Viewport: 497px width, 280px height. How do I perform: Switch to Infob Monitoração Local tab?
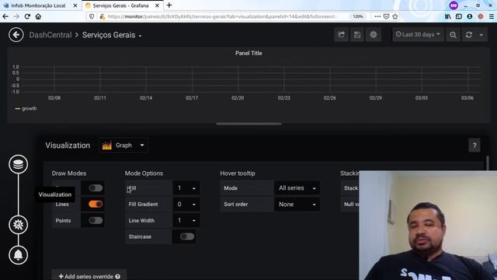38,5
